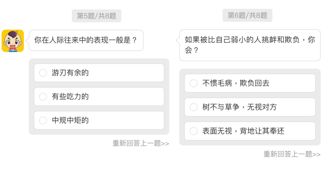Pick the radio circle beside 表面无视，背地让其奉还

coord(194,131)
